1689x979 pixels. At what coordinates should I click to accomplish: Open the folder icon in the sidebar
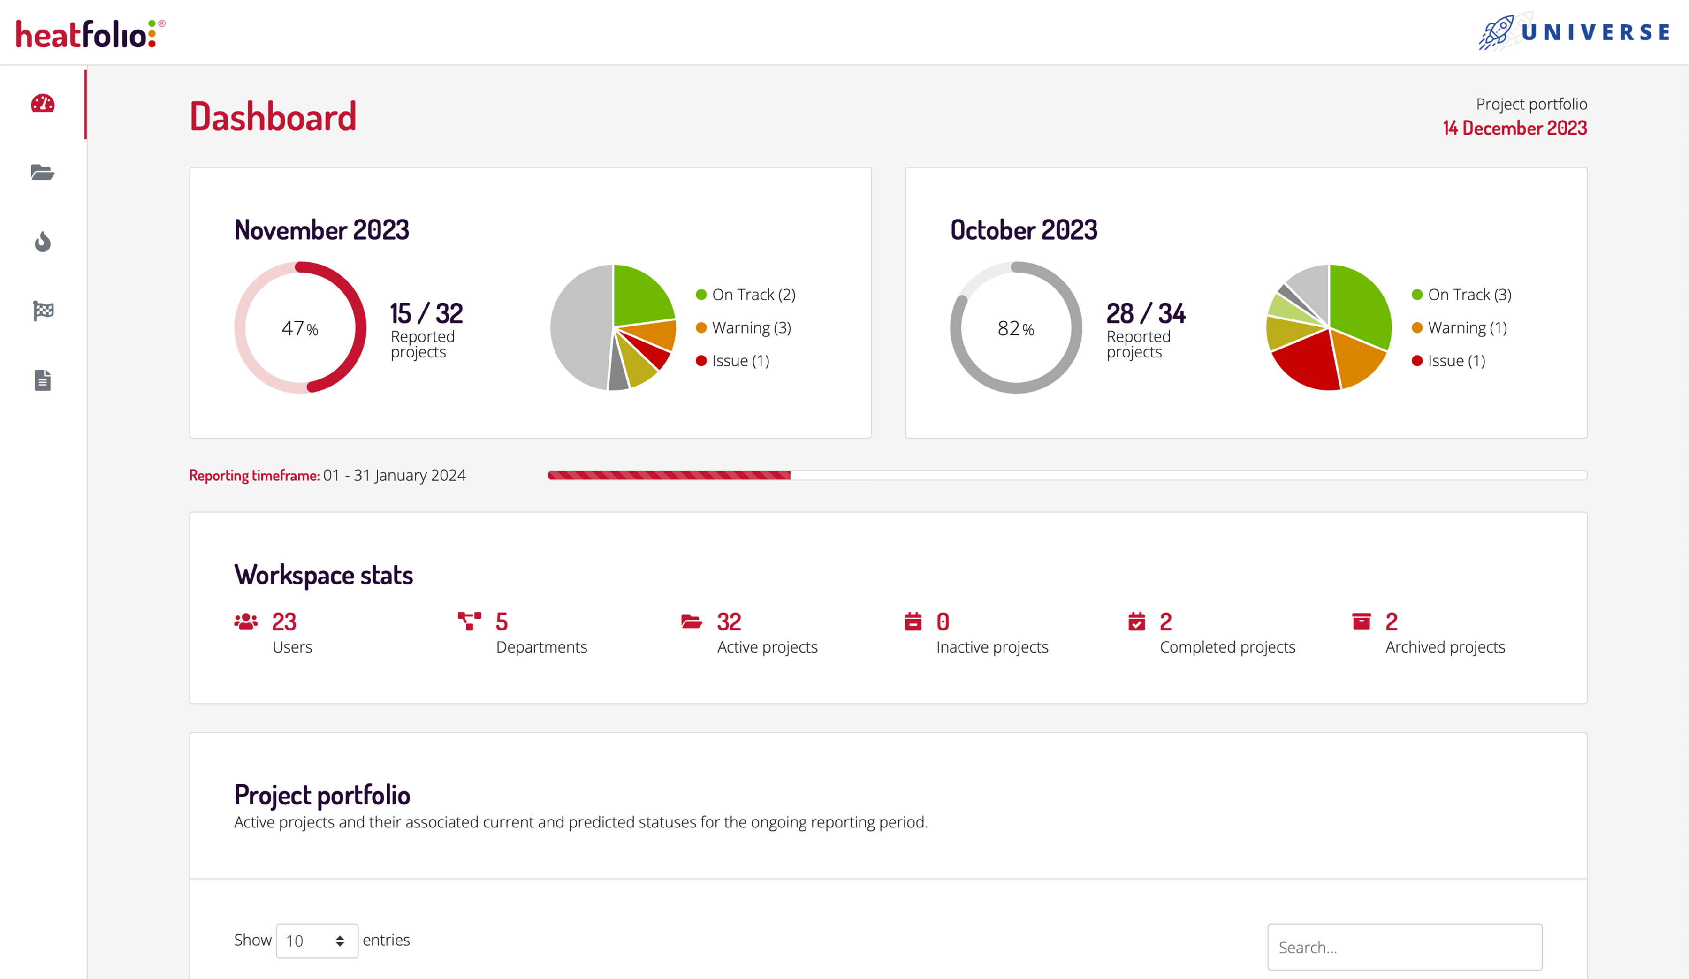coord(43,172)
